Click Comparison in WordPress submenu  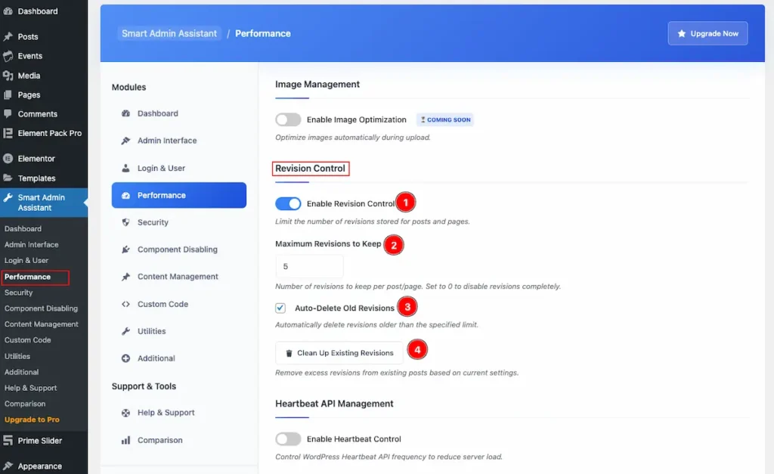click(25, 404)
